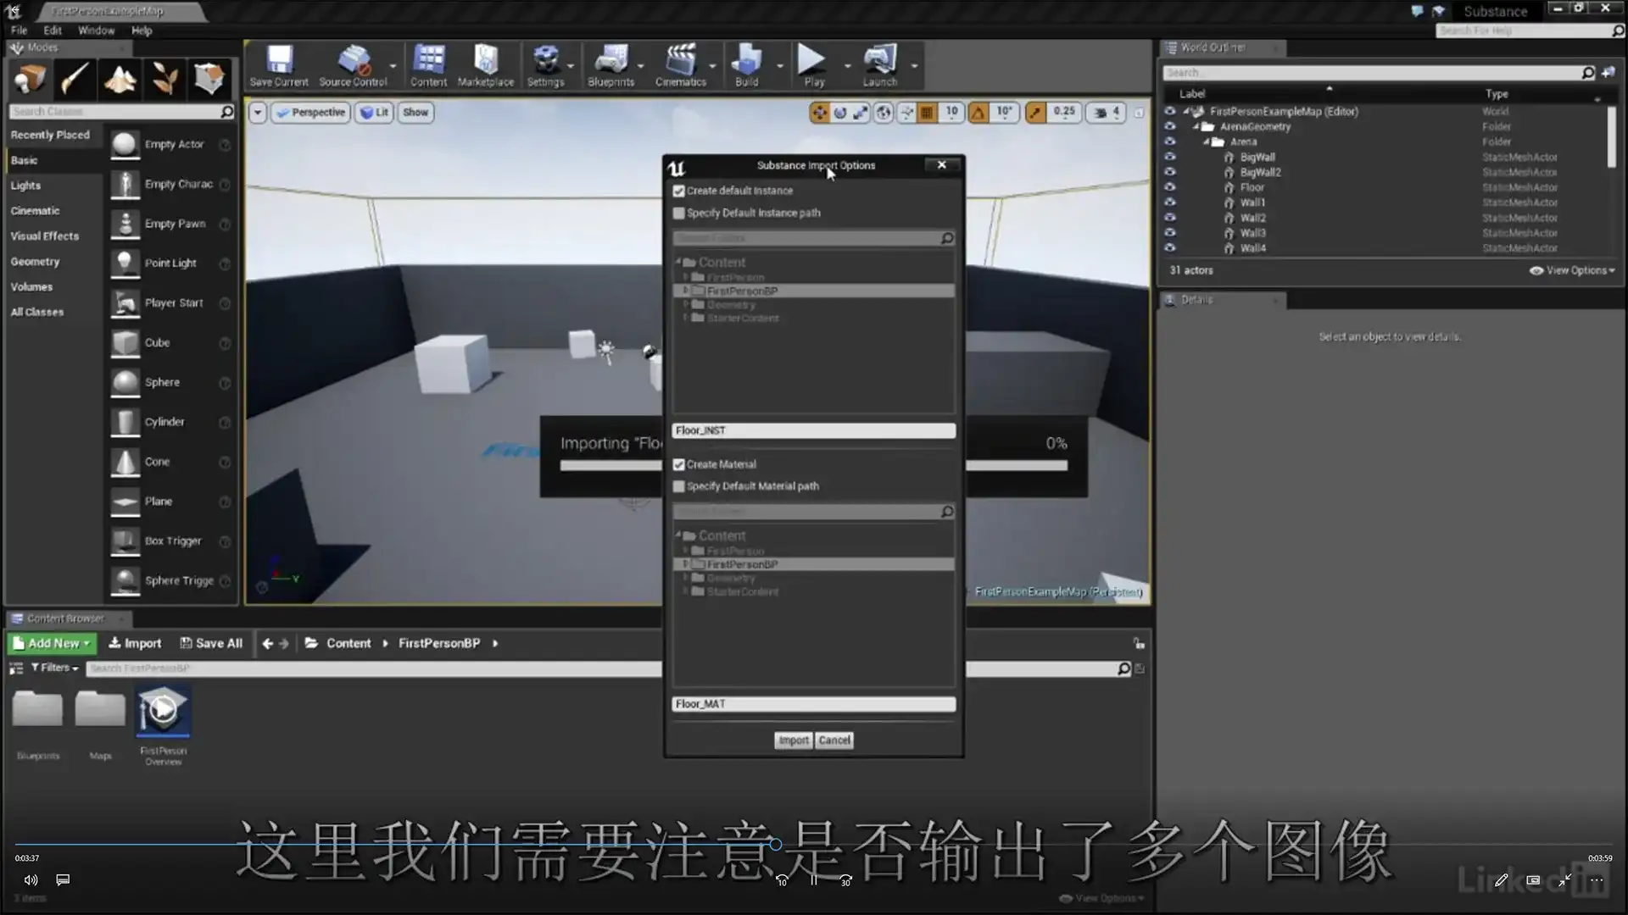Screen dimensions: 1628x915
Task: Click the Floor_MAT name input field
Action: pyautogui.click(x=812, y=703)
